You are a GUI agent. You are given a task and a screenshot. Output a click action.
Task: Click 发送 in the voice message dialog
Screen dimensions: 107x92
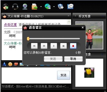(x=53, y=59)
